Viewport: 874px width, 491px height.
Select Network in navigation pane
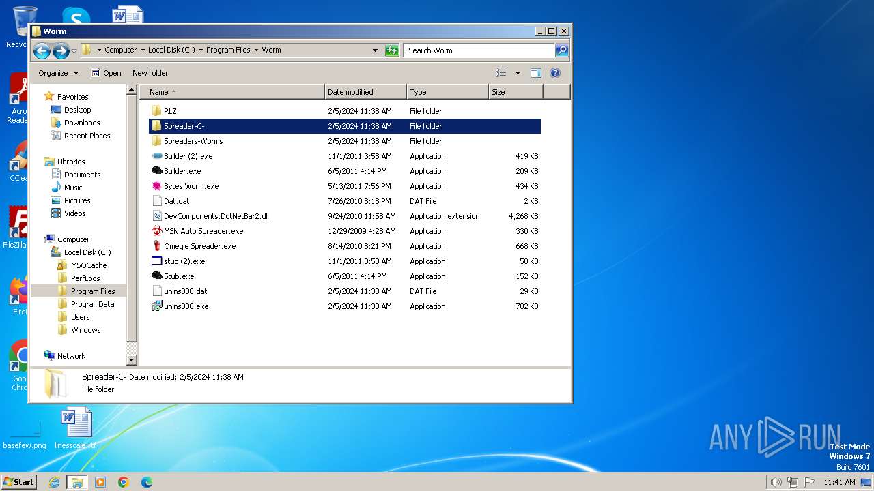pyautogui.click(x=71, y=356)
